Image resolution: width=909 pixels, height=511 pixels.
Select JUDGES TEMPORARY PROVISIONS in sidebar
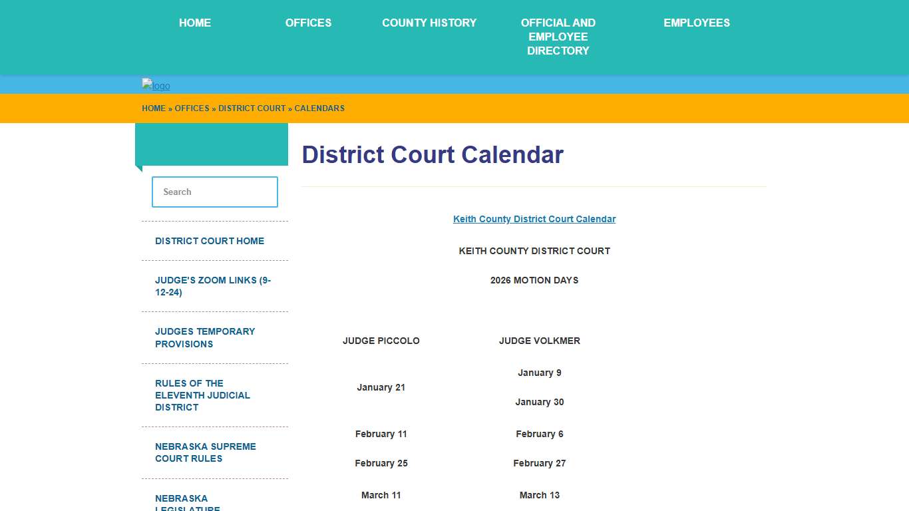click(205, 337)
